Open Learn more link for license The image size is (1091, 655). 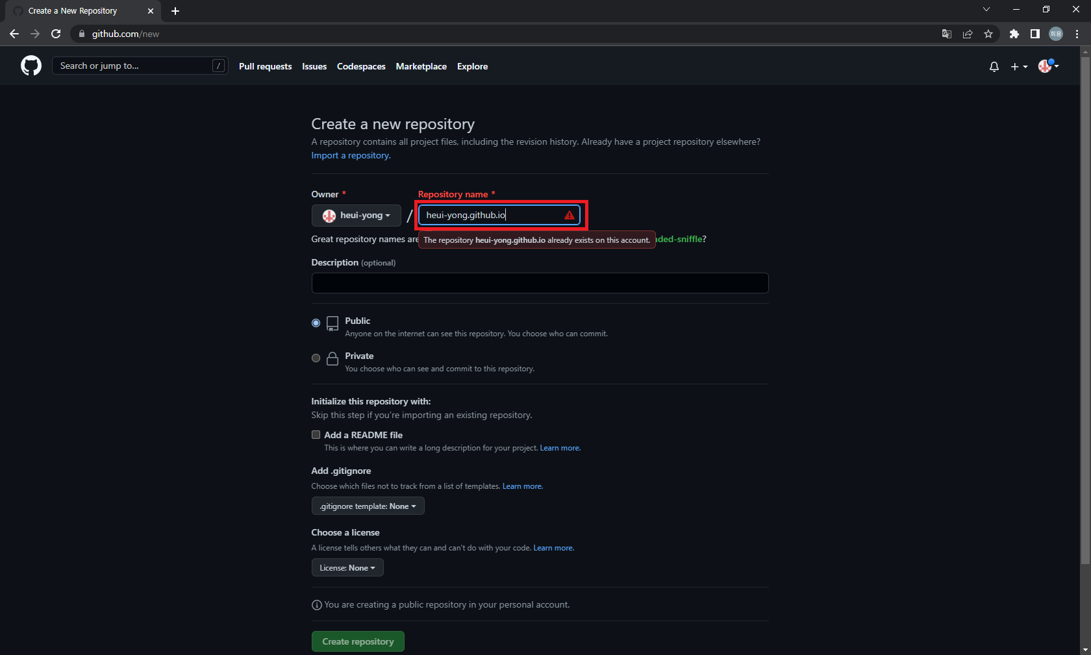click(x=553, y=548)
